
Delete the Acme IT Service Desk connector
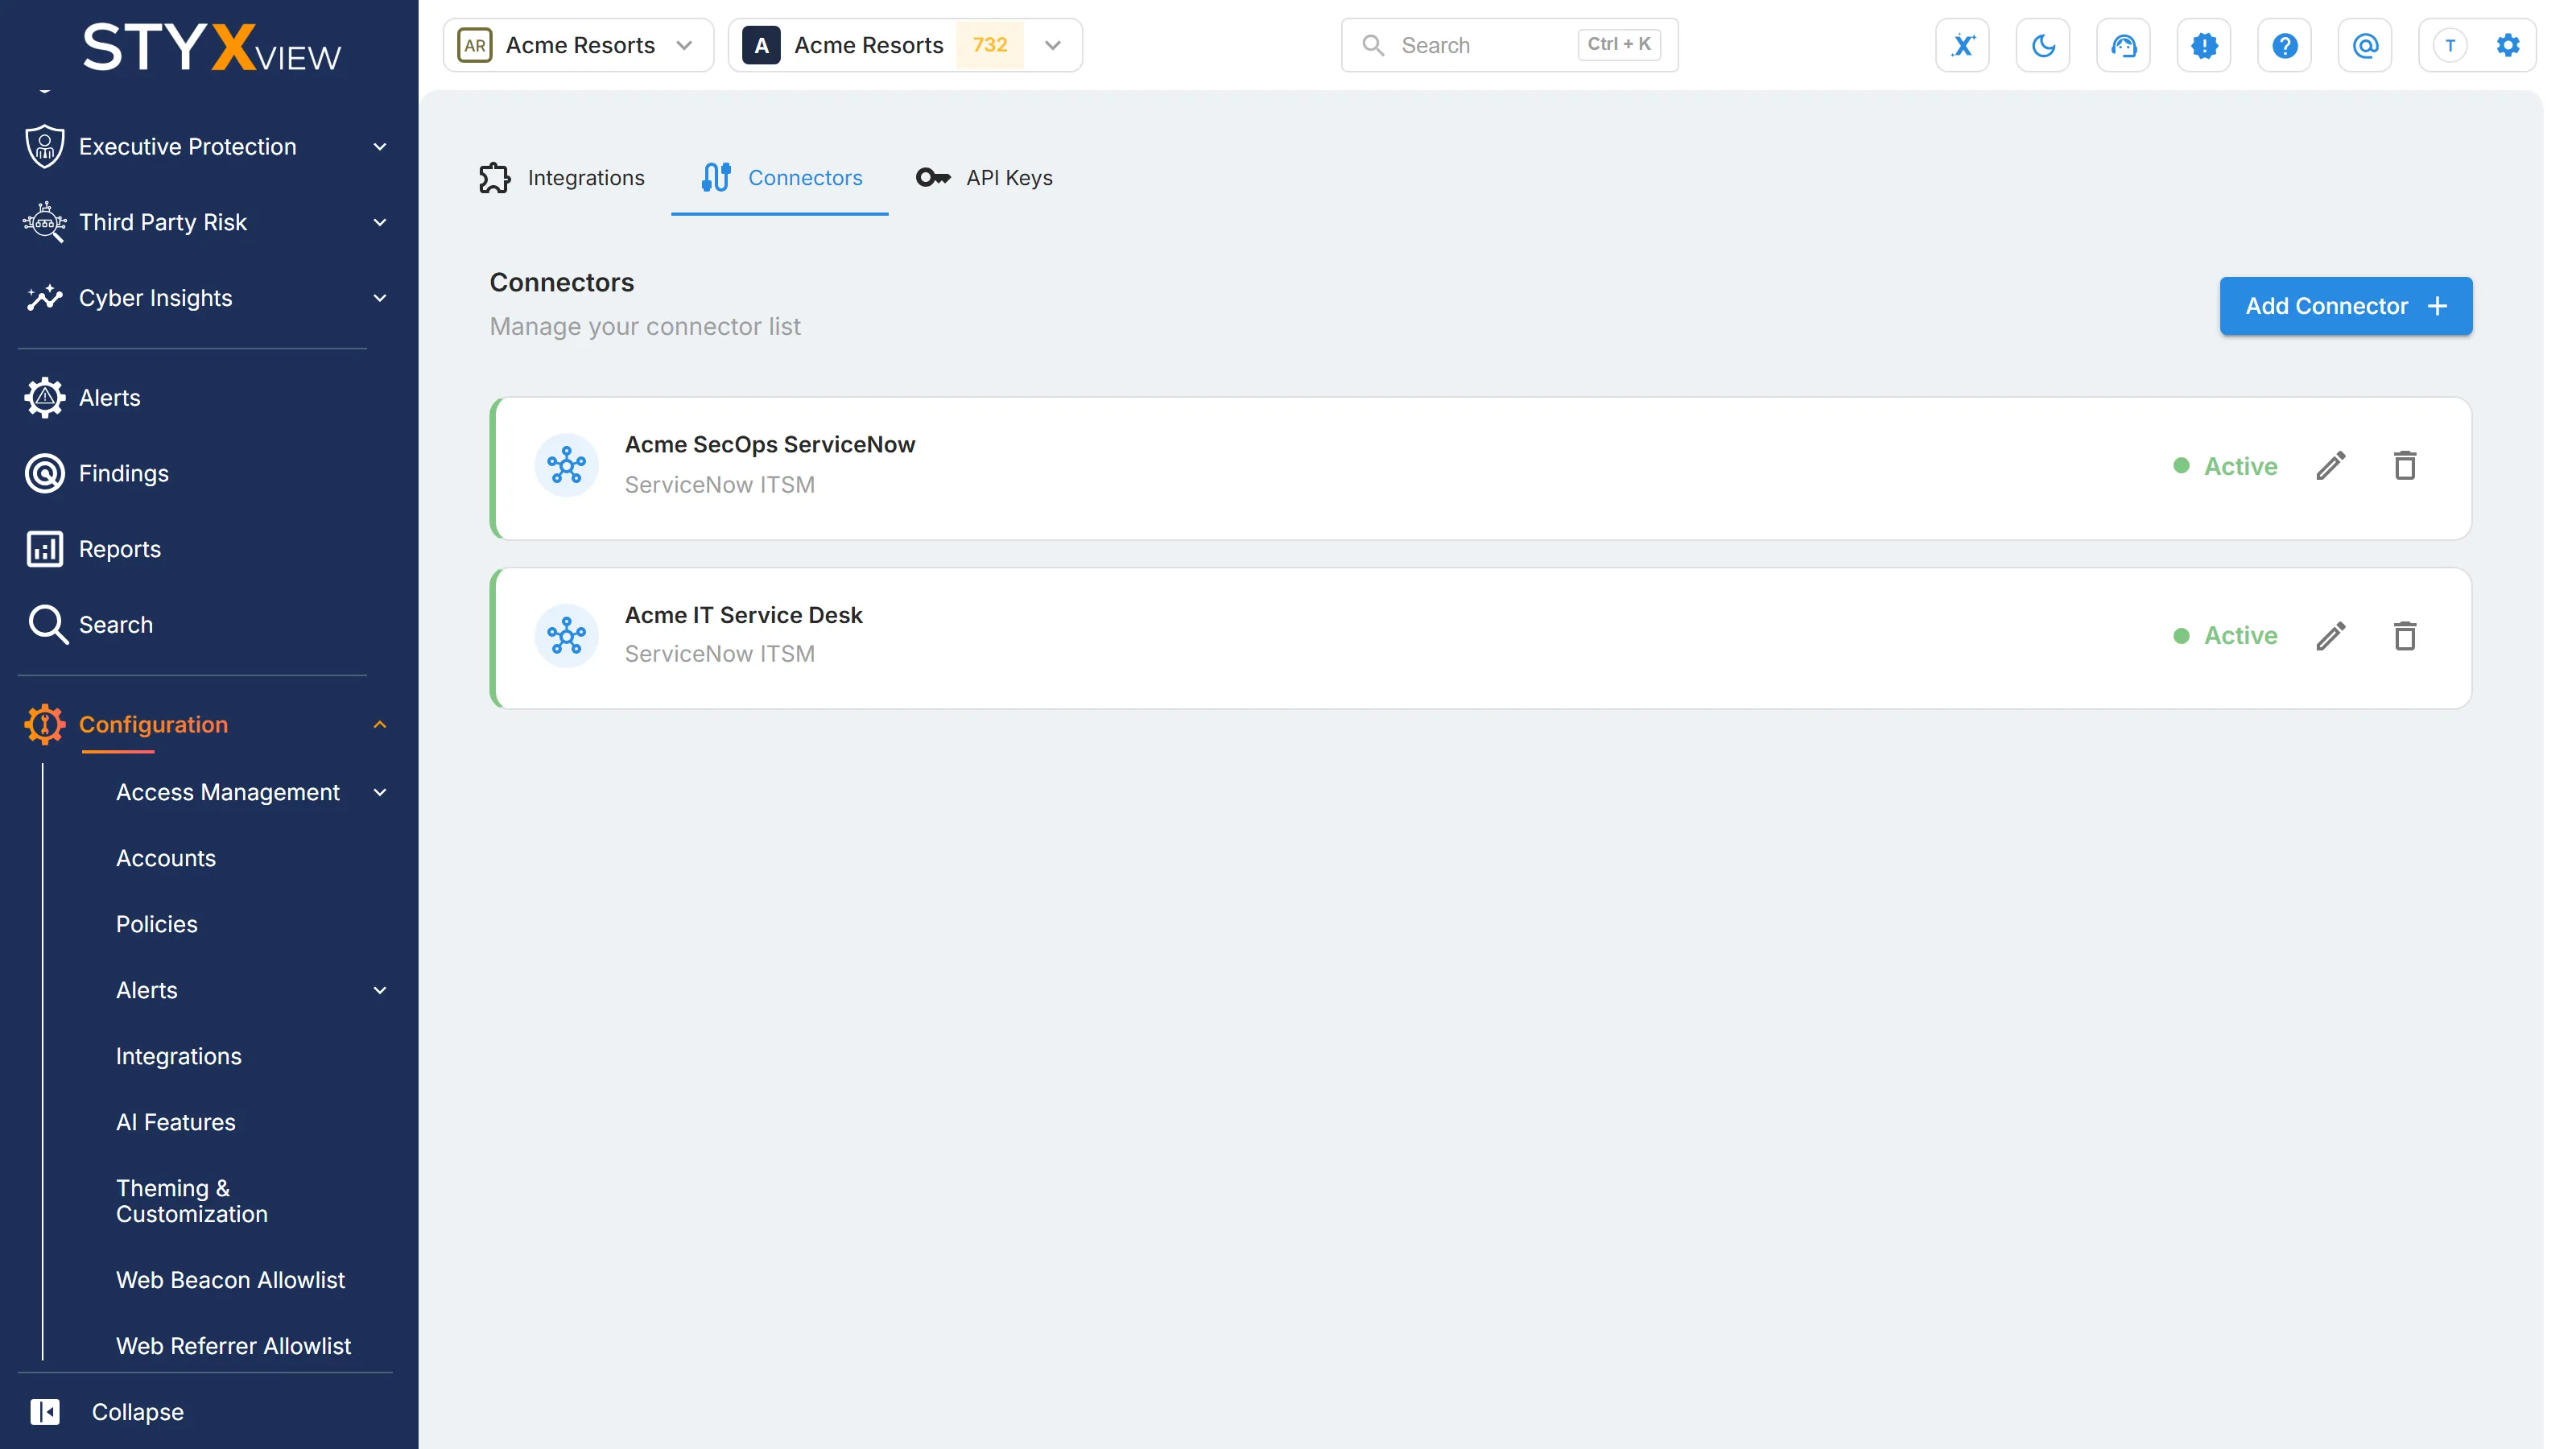(x=2405, y=636)
